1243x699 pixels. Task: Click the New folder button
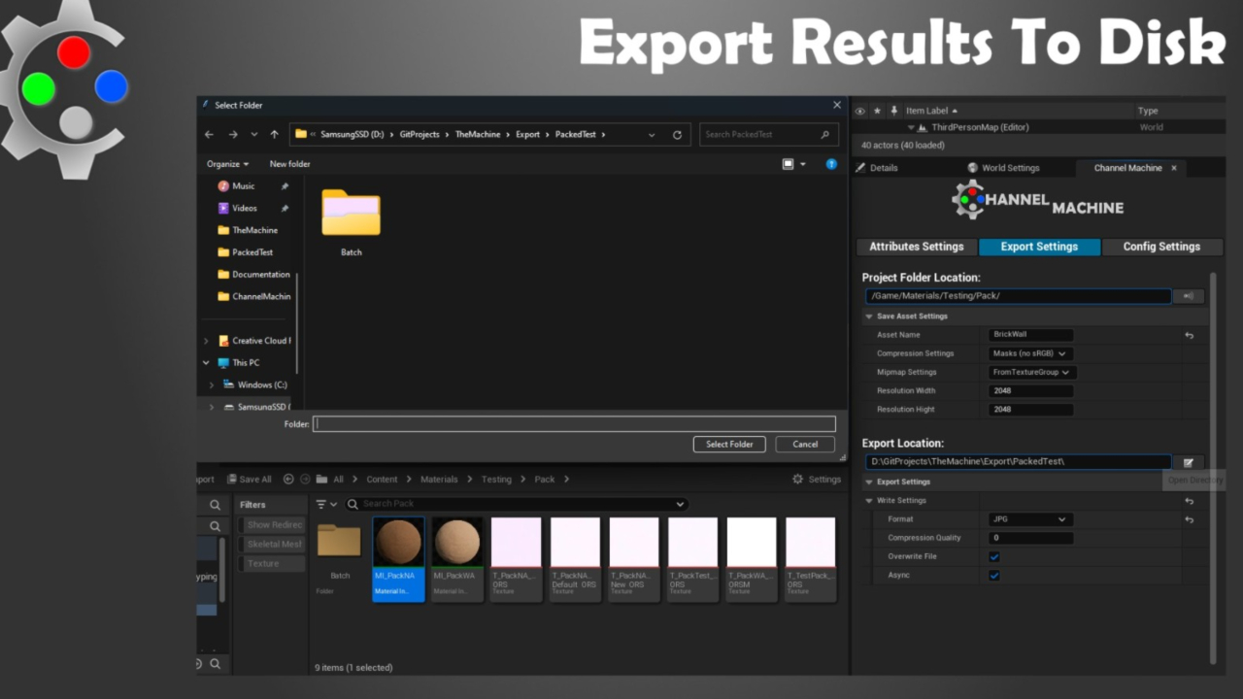[289, 164]
